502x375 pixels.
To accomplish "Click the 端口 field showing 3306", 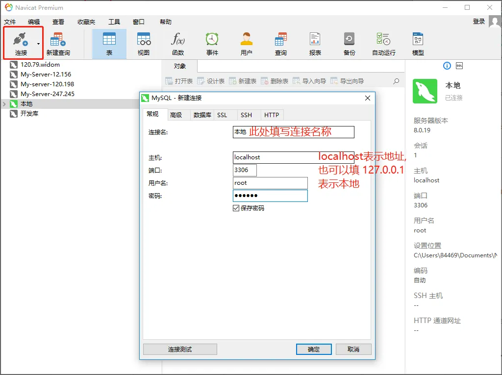I will coord(244,170).
